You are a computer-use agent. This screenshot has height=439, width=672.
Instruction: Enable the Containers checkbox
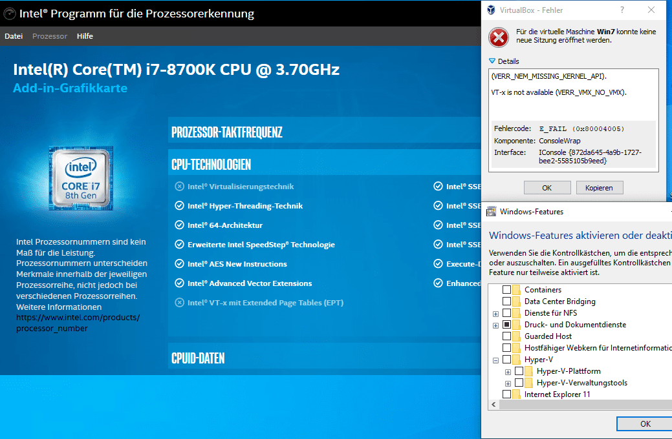[506, 290]
